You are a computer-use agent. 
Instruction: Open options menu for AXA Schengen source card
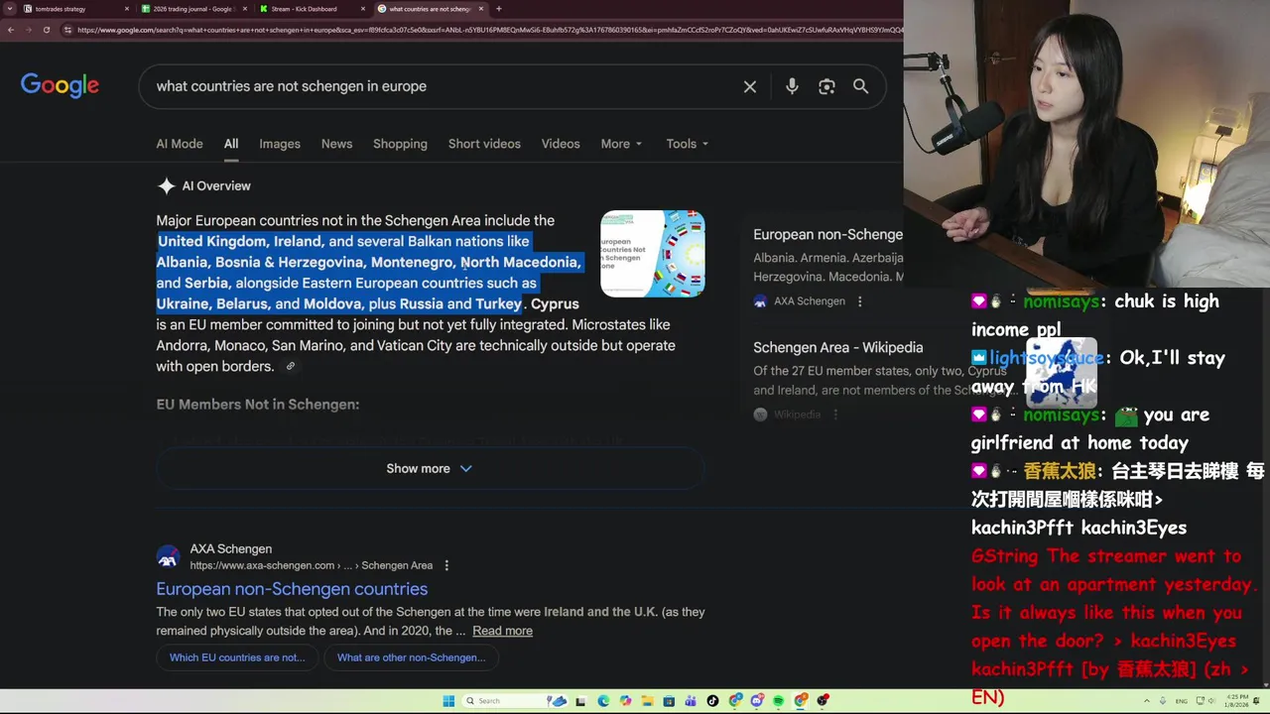pyautogui.click(x=860, y=301)
